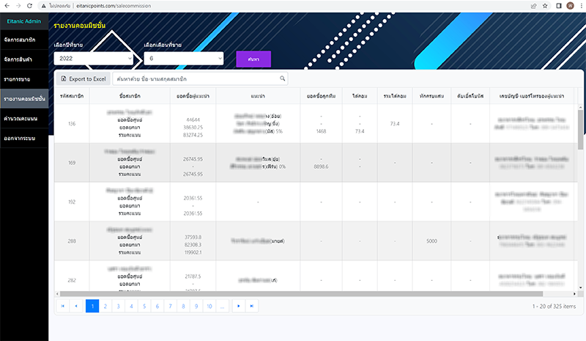Click the search magnifier icon in member search
The width and height of the screenshot is (586, 341).
pos(283,78)
